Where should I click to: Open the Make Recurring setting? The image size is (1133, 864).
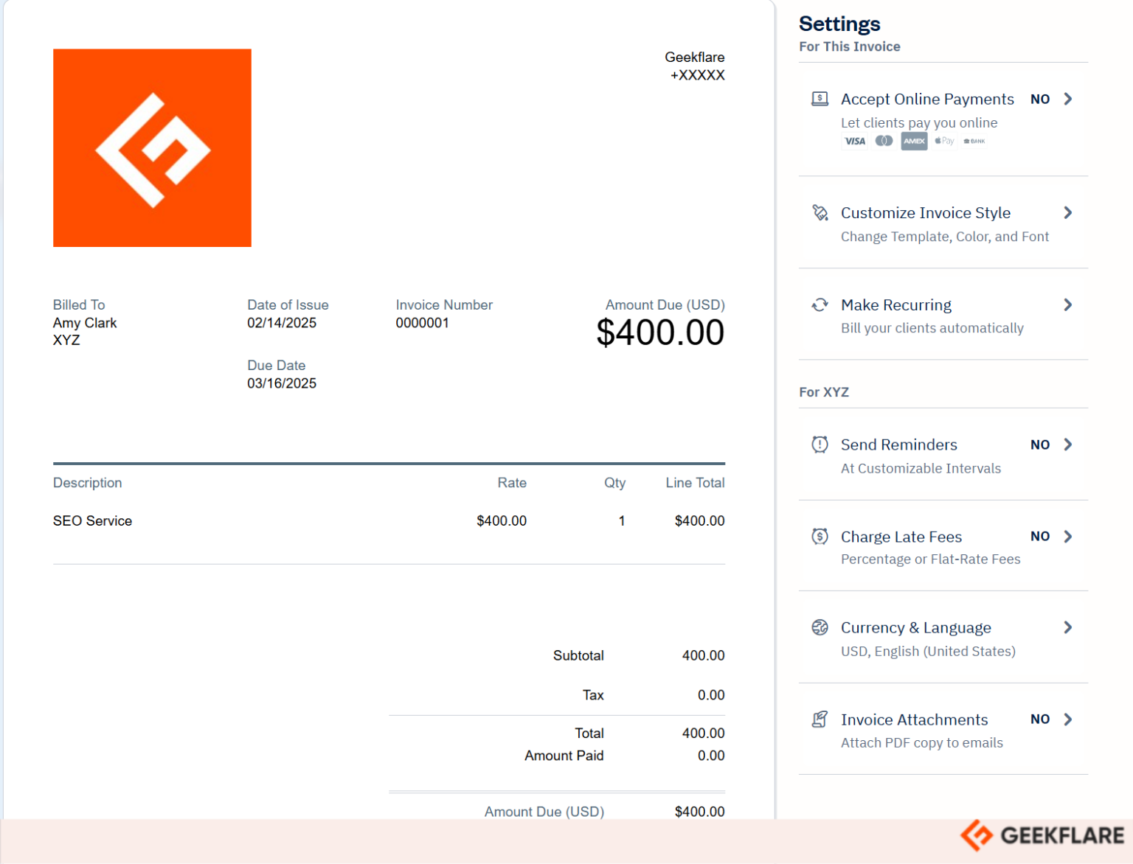click(x=943, y=315)
